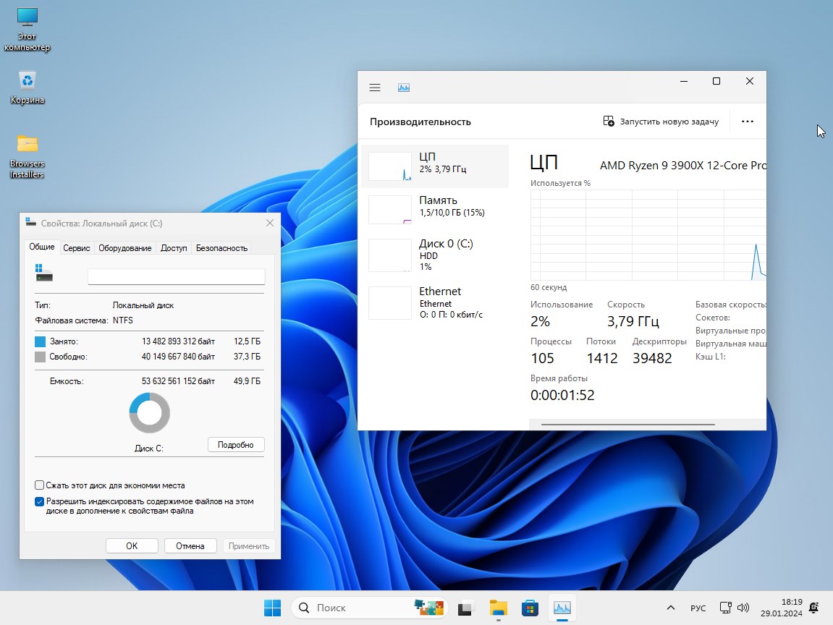Enable the compress disk to save space checkbox
Image resolution: width=833 pixels, height=625 pixels.
coord(40,485)
